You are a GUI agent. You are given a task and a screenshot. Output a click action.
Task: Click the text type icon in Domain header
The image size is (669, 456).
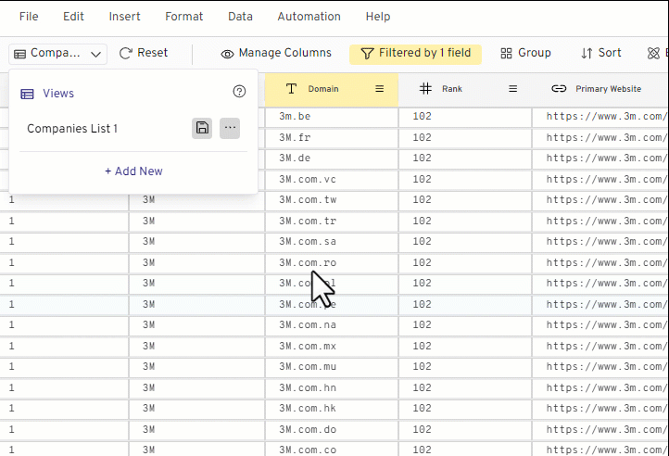pyautogui.click(x=291, y=89)
